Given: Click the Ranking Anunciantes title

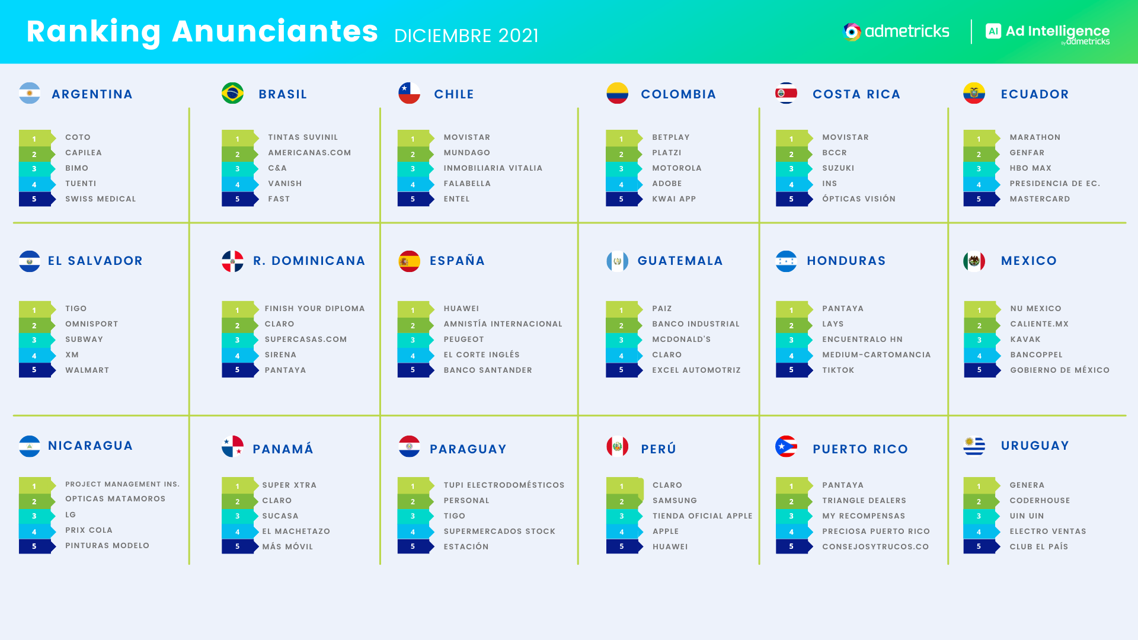Looking at the screenshot, I should (202, 31).
